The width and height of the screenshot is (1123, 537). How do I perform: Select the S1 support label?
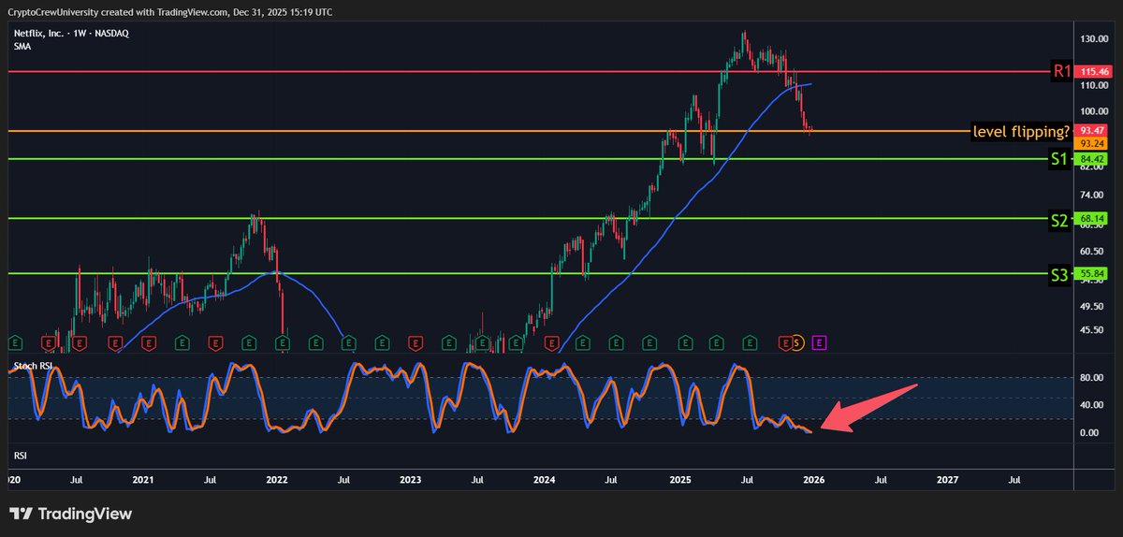1059,159
